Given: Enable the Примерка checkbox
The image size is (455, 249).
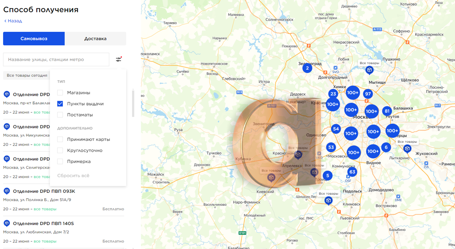Looking at the screenshot, I should (x=60, y=161).
